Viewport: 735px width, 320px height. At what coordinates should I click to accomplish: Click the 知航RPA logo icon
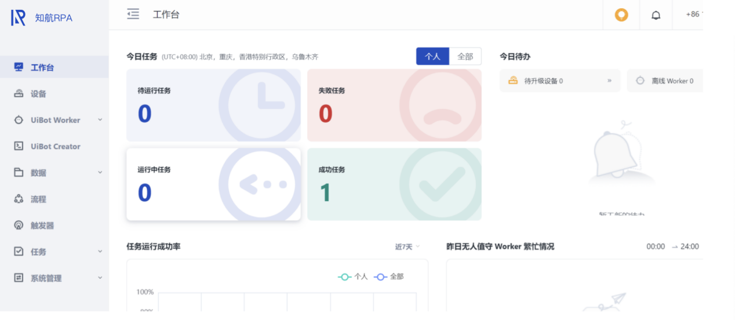19,18
